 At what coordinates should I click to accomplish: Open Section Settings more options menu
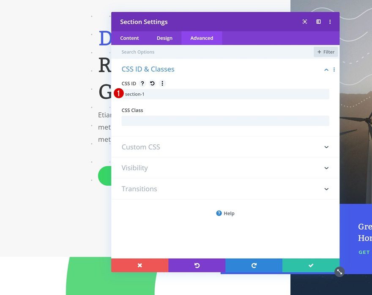pos(330,22)
